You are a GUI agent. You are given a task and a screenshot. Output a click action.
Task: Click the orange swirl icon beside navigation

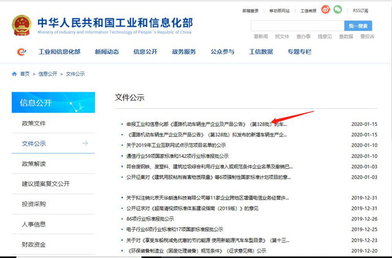click(21, 52)
